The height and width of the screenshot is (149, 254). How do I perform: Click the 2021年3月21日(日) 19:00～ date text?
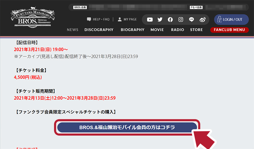pos(41,49)
